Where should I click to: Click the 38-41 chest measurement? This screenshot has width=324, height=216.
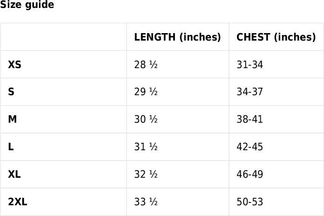250,119
